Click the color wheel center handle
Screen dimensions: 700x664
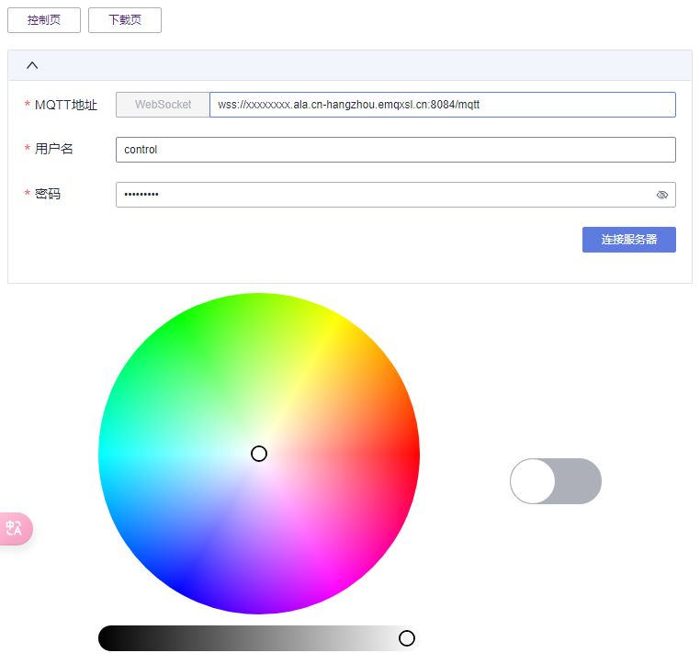tap(259, 454)
